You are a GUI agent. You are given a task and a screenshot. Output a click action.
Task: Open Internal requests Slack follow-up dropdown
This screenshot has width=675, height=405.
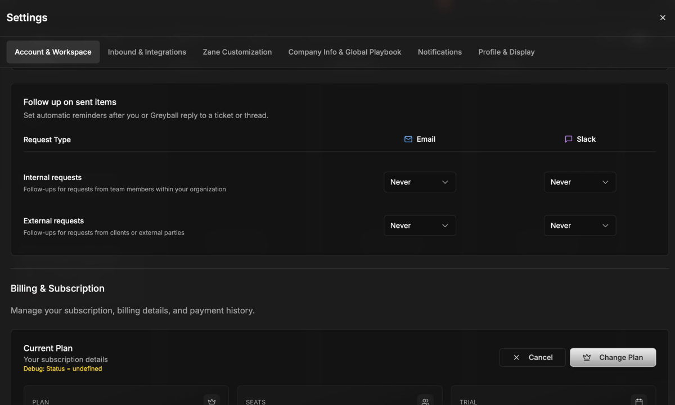pos(580,182)
